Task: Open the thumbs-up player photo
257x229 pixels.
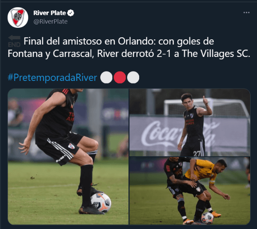Action: [190, 122]
